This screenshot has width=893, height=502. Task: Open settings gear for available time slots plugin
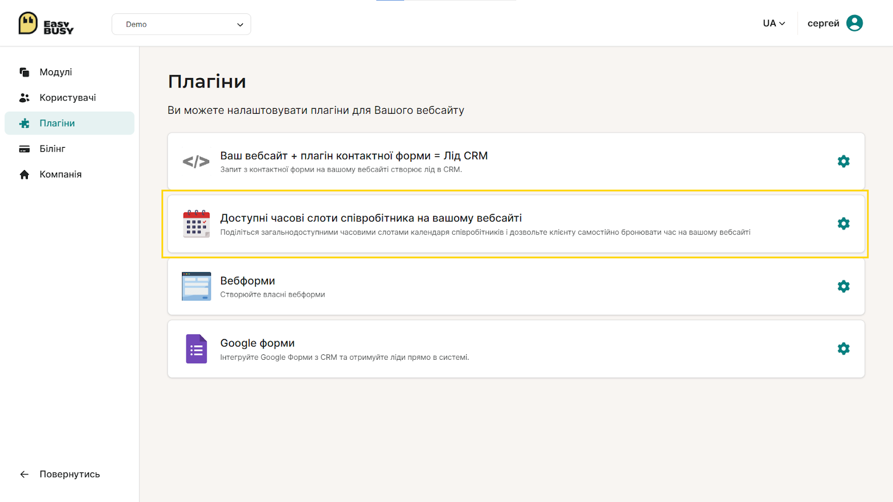[843, 224]
